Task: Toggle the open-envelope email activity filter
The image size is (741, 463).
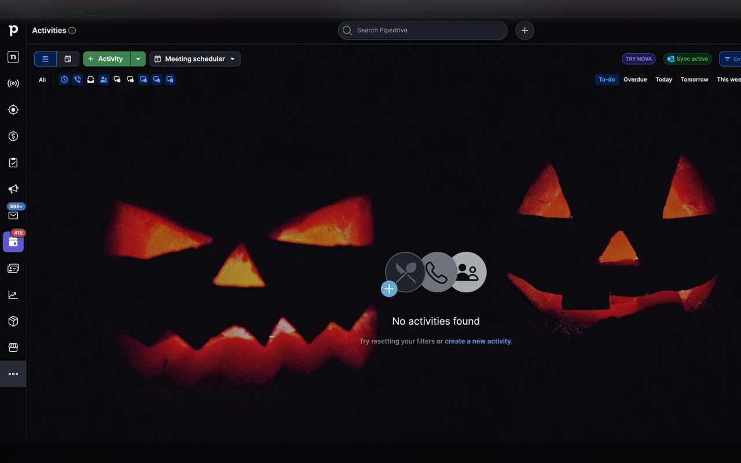Action: (x=91, y=80)
